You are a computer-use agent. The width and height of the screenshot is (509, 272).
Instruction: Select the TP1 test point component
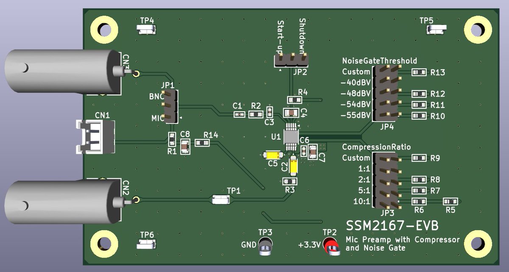221,199
